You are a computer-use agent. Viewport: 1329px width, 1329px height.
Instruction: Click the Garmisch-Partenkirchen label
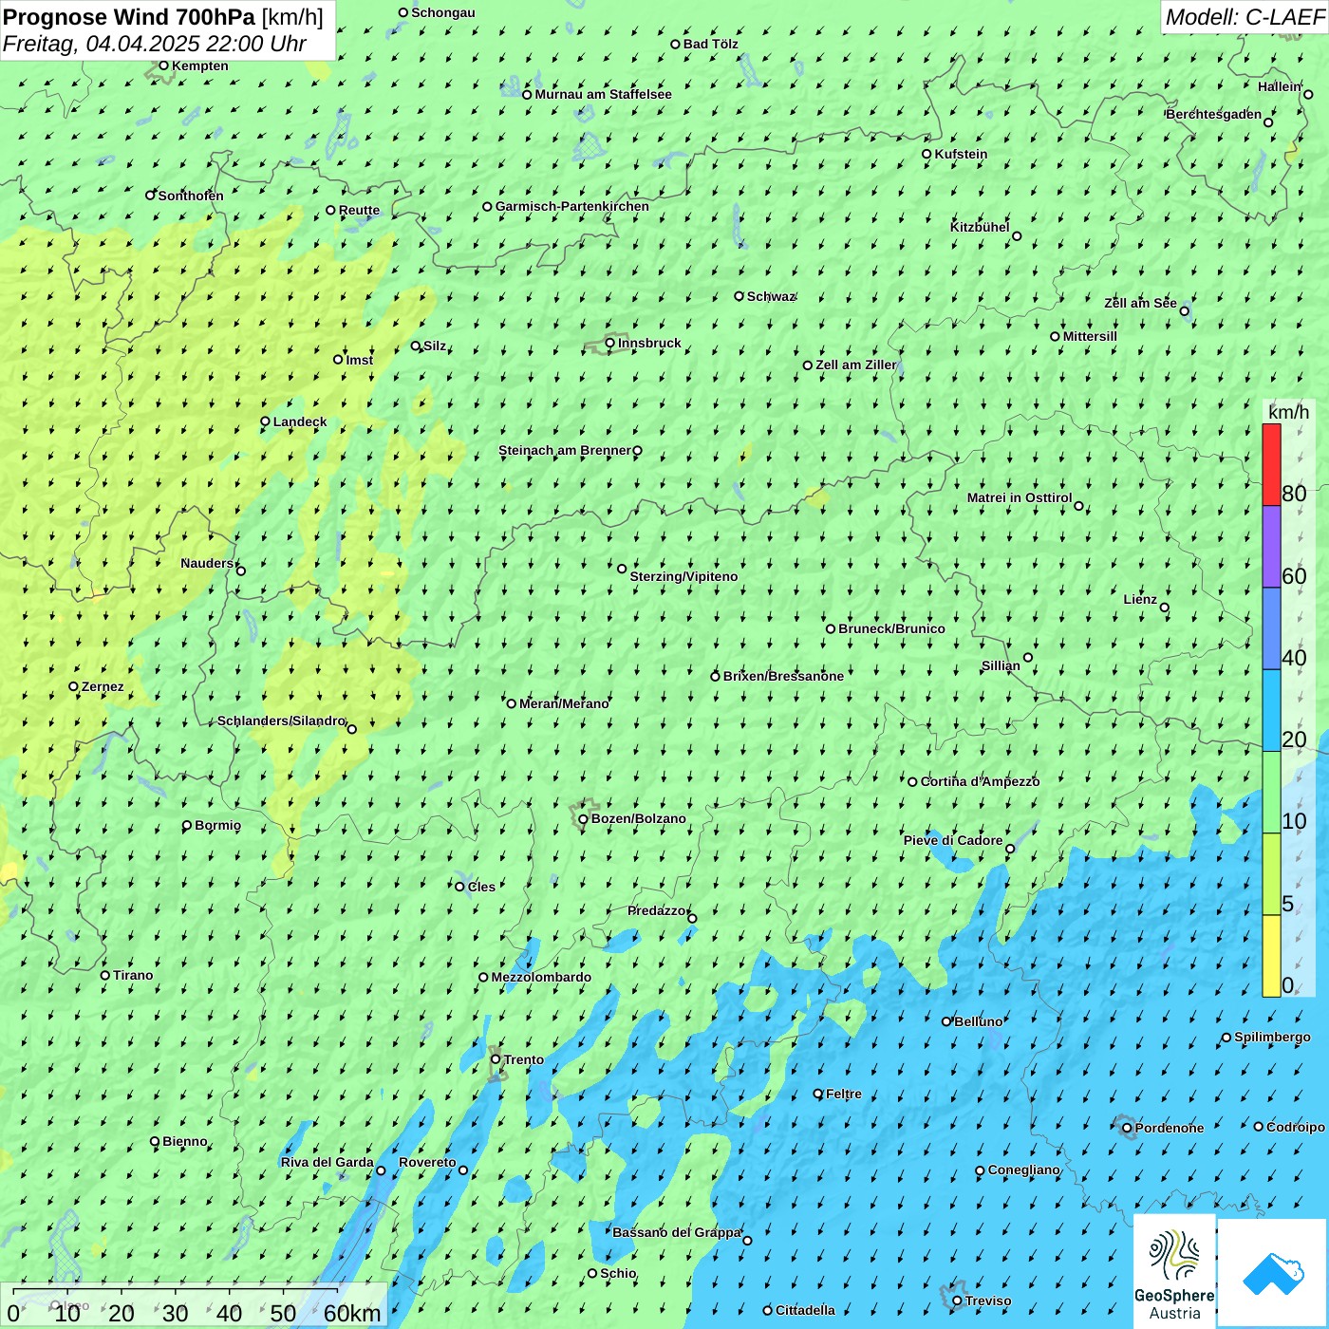click(x=572, y=206)
